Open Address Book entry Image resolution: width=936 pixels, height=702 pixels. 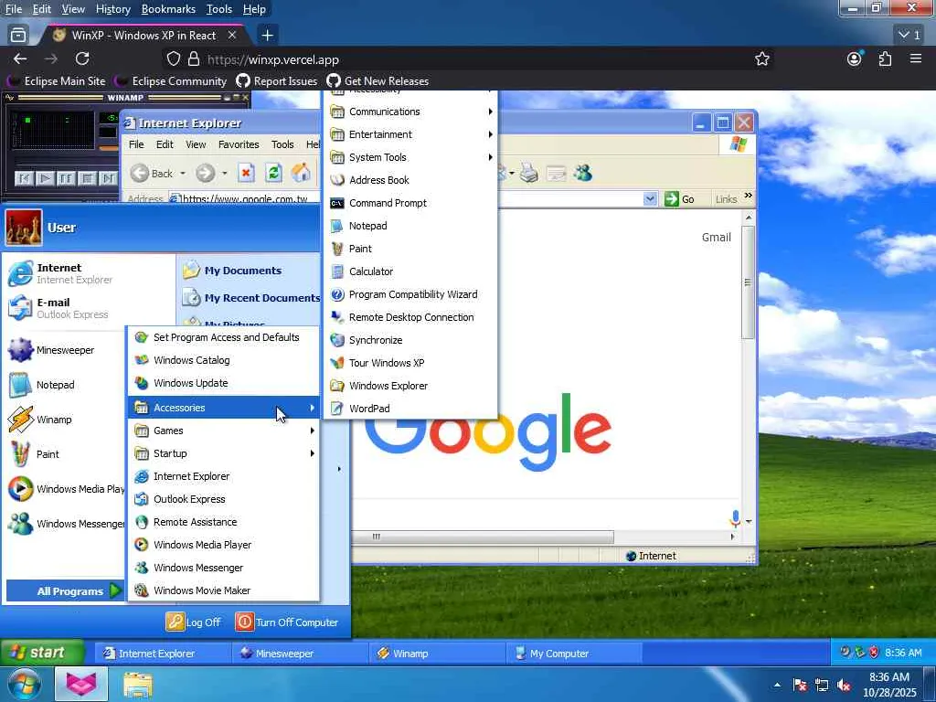(x=410, y=180)
